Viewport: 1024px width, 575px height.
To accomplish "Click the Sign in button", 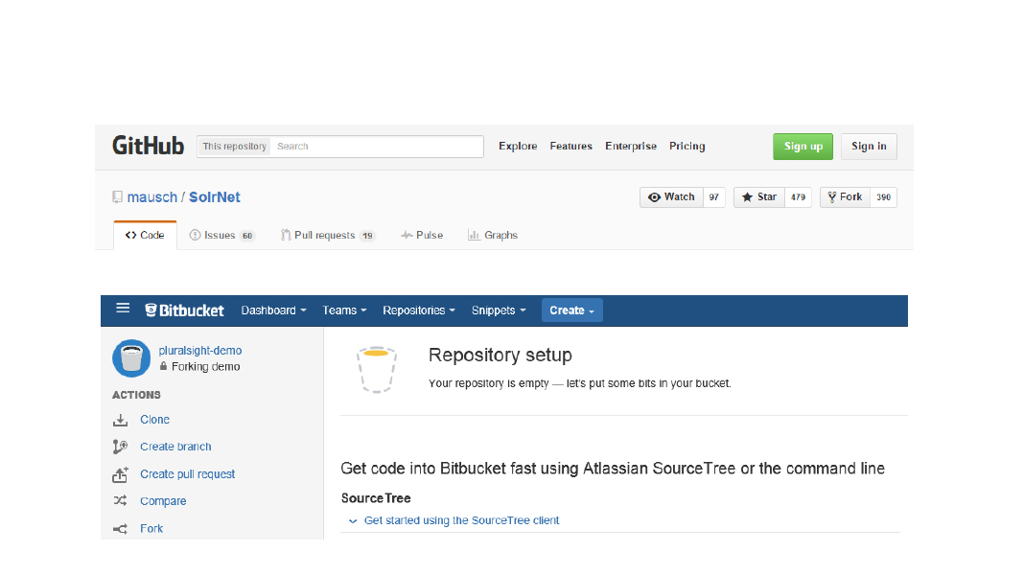I will coord(869,147).
